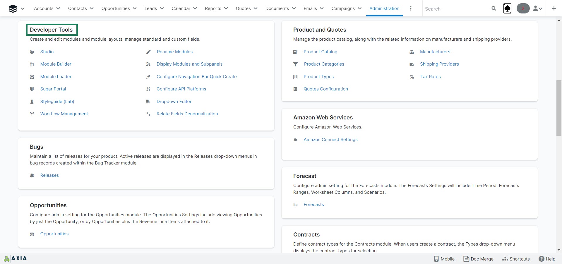Screen dimensions: 562x264
Task: Open the user profile dropdown
Action: 537,8
